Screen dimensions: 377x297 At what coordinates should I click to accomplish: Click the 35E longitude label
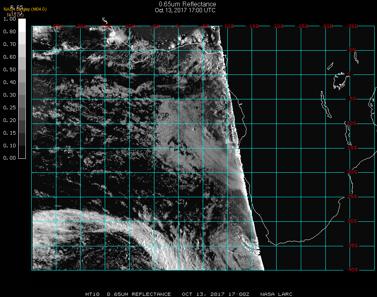[353, 26]
